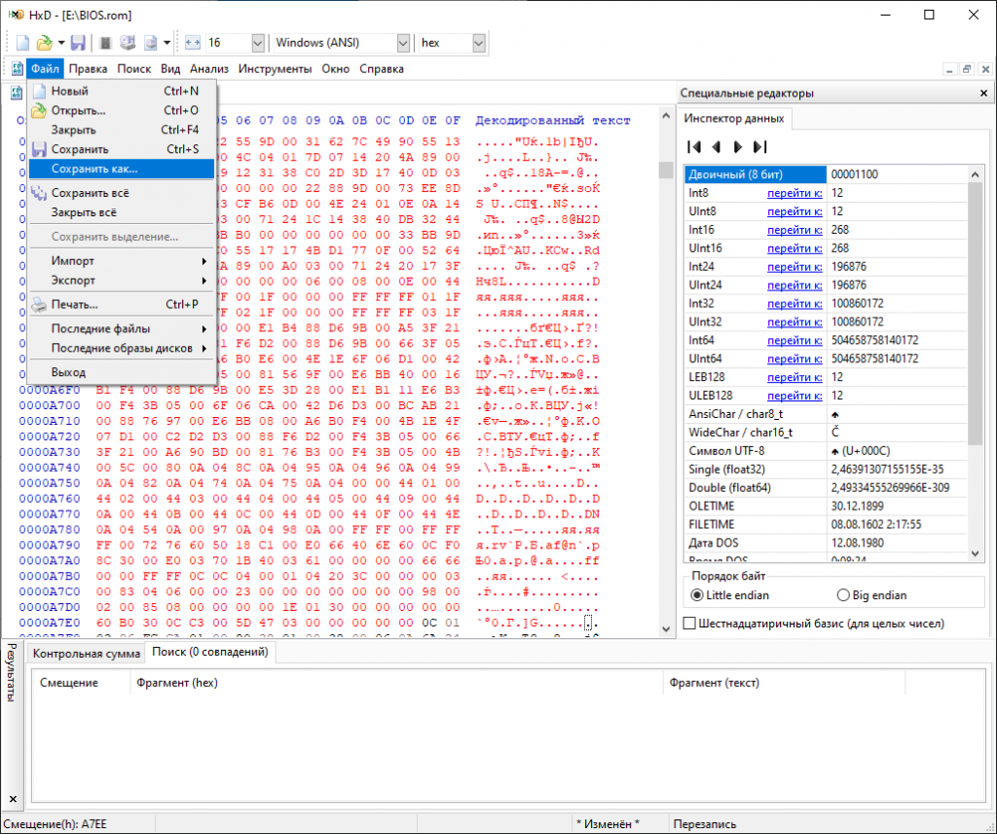
Task: Open the Справка menu
Action: (382, 69)
